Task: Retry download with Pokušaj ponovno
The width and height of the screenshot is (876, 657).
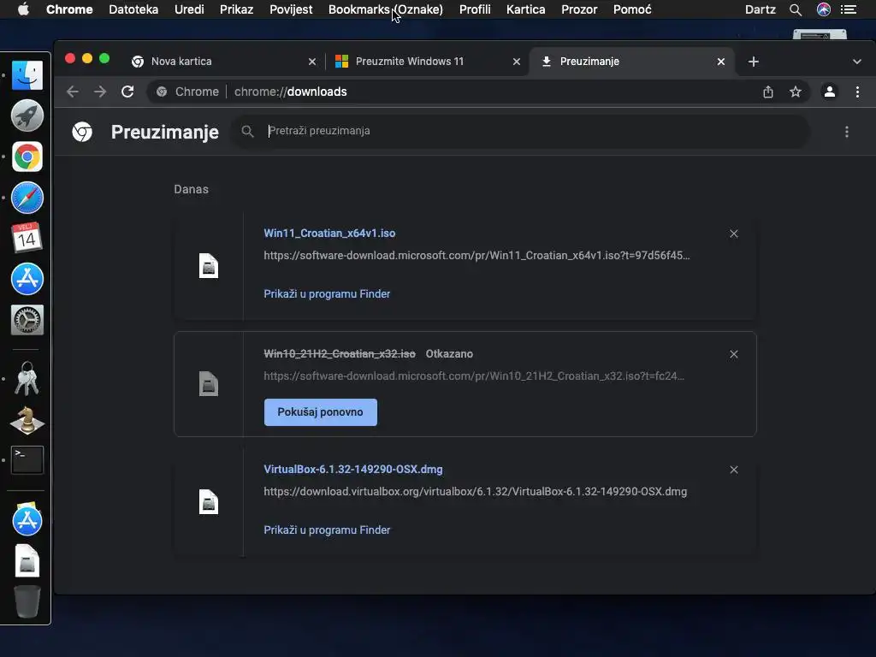Action: (321, 412)
